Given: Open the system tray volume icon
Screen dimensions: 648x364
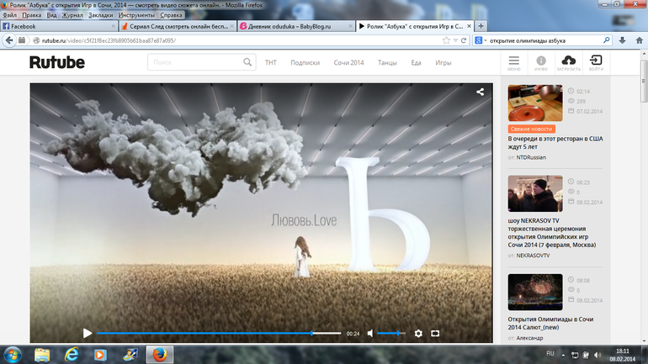Looking at the screenshot, I should click(598, 355).
